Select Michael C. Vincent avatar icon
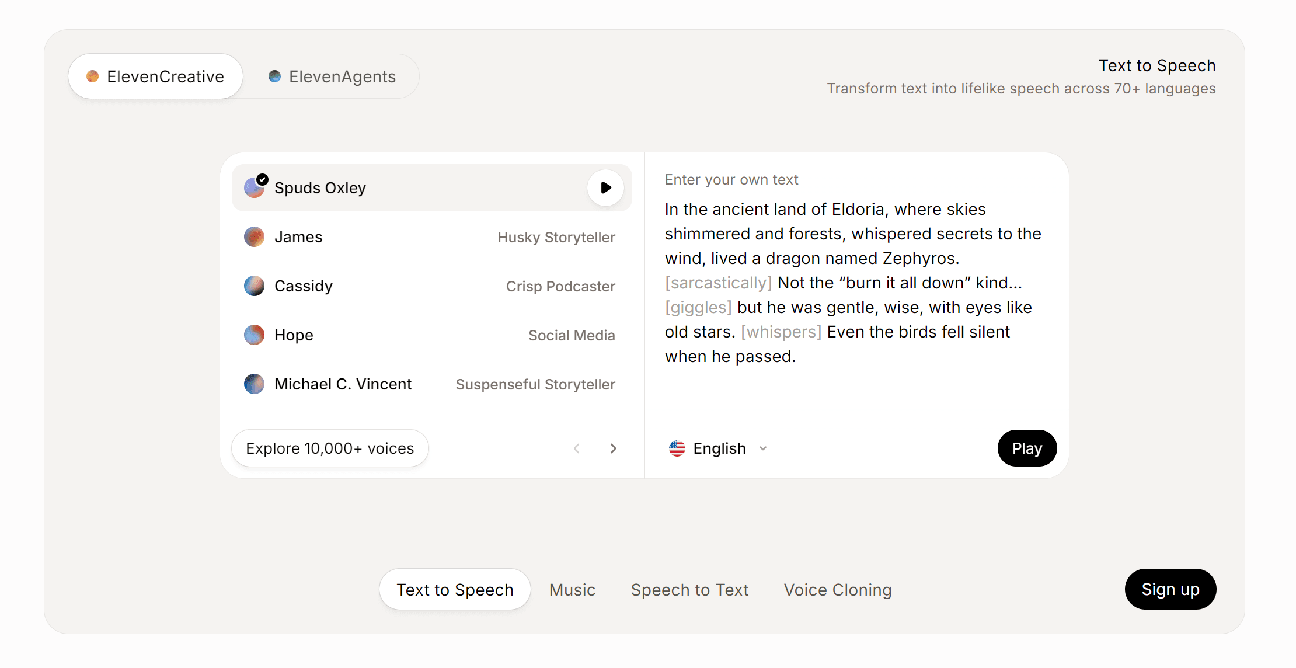Image resolution: width=1296 pixels, height=668 pixels. click(254, 384)
